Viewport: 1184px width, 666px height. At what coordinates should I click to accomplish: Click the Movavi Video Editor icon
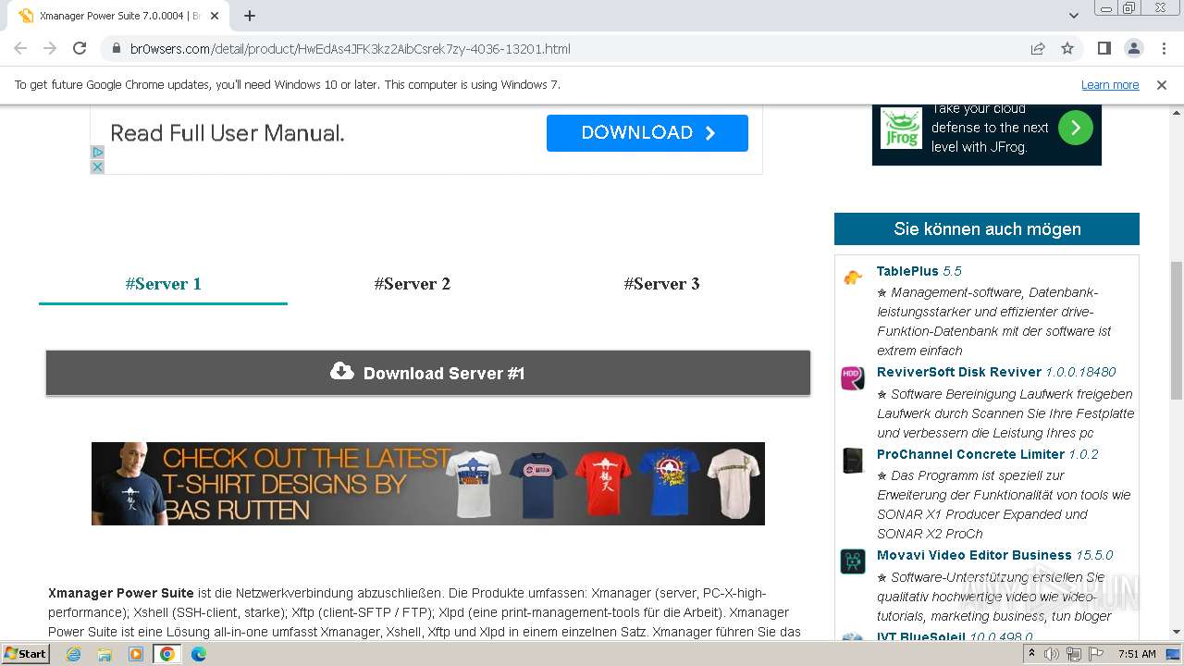click(x=853, y=561)
